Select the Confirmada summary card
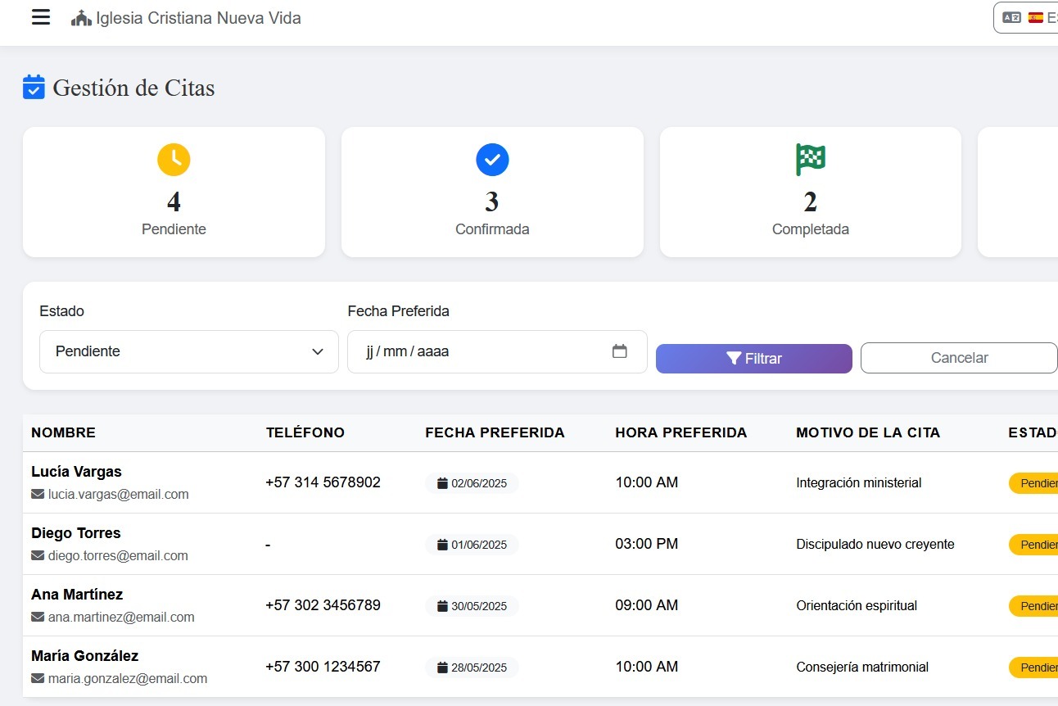 [492, 192]
